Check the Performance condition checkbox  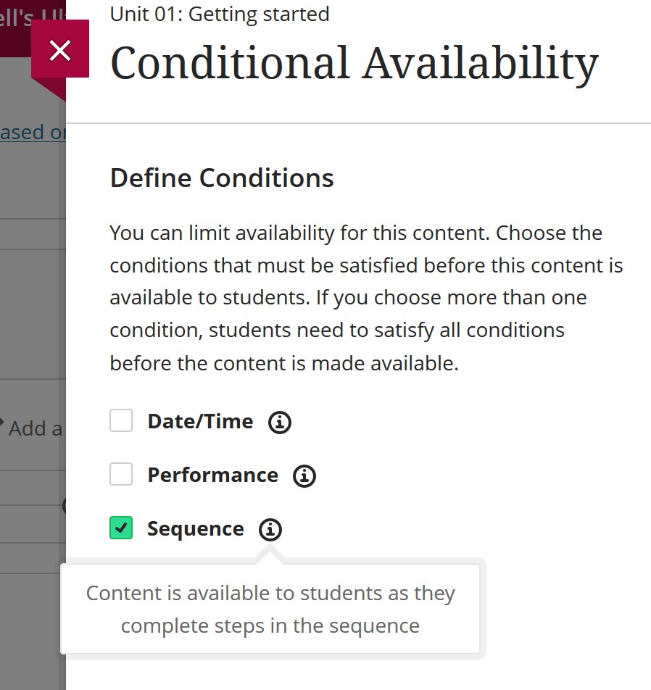pos(121,475)
